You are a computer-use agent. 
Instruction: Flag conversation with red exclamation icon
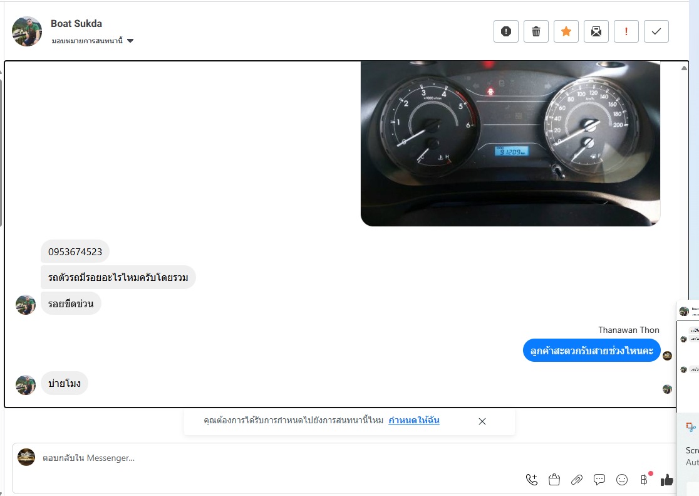[626, 31]
